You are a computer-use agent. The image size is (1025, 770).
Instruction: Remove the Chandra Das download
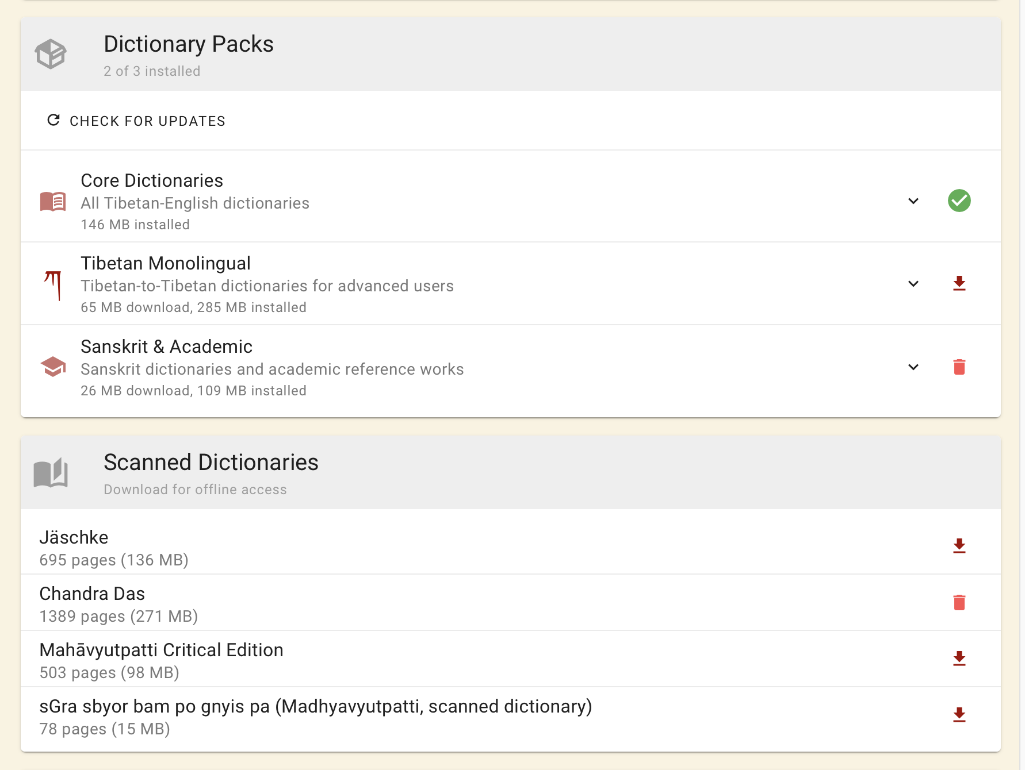tap(959, 603)
